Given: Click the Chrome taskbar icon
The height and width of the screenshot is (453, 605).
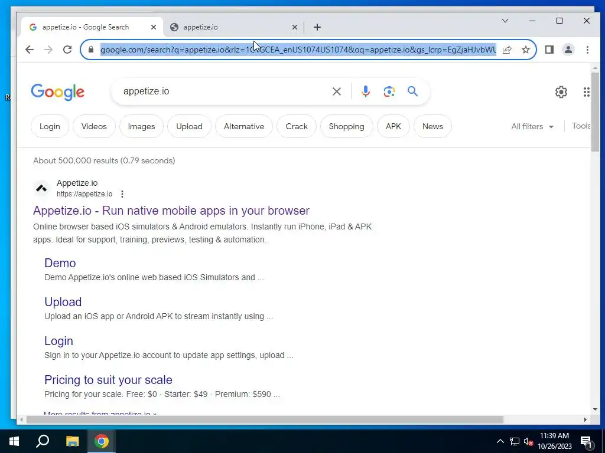Looking at the screenshot, I should click(x=102, y=441).
